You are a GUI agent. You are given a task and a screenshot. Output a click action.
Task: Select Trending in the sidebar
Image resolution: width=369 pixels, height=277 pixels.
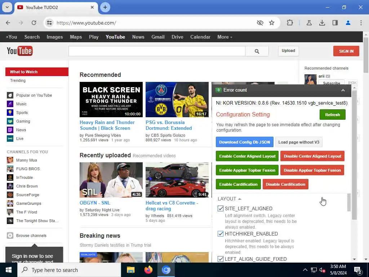click(18, 80)
